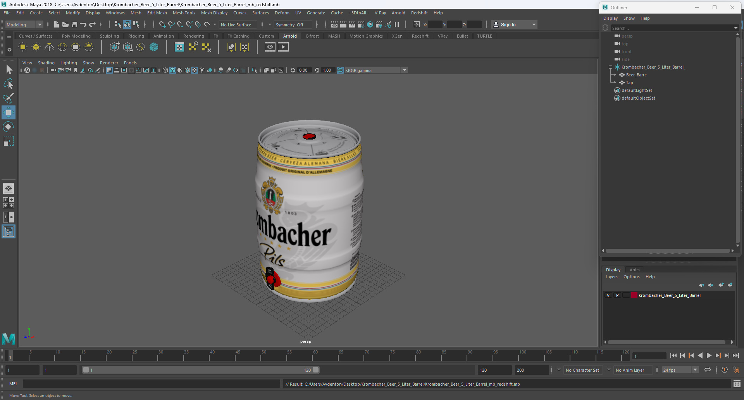This screenshot has height=400, width=744.
Task: Play the animation forwards
Action: (x=709, y=355)
